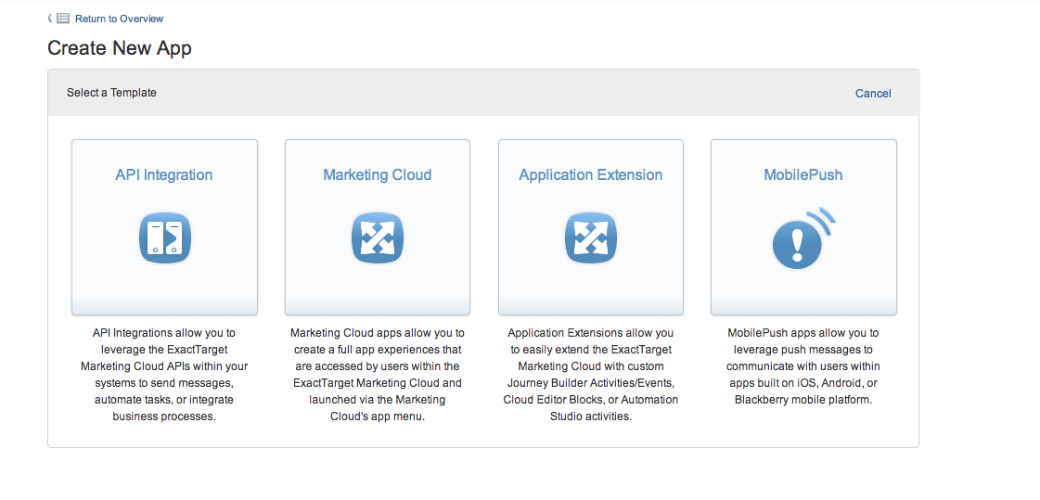Click the Create New App heading
This screenshot has width=1040, height=500.
point(120,48)
